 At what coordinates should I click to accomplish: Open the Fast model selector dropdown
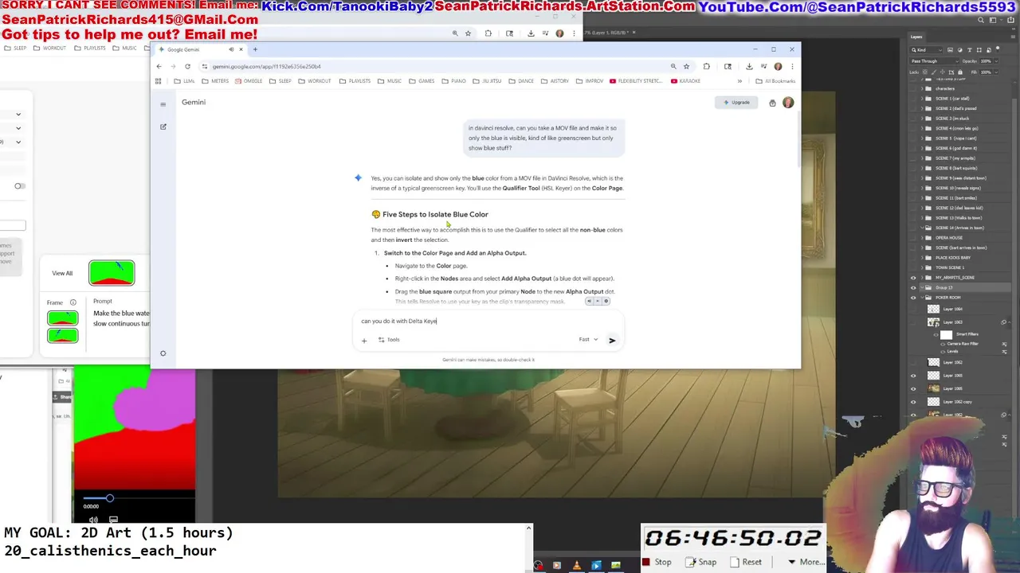tap(588, 340)
